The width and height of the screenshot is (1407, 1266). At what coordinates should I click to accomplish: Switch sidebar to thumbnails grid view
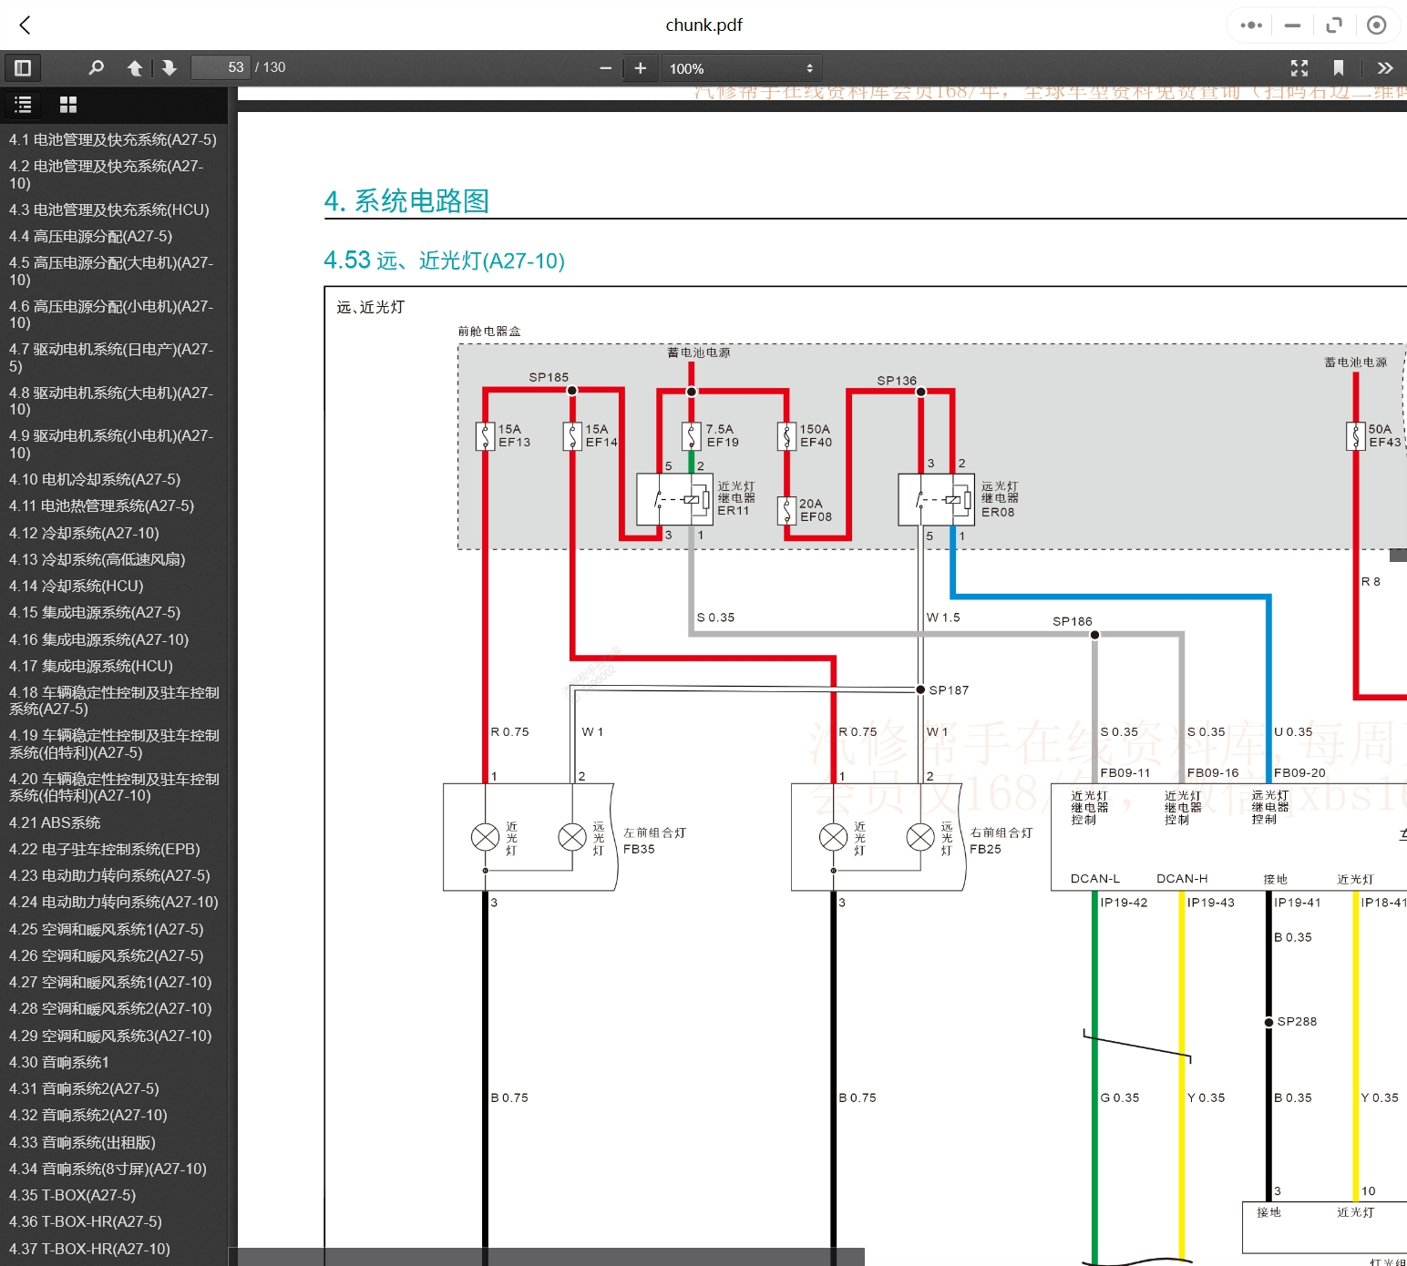click(68, 105)
